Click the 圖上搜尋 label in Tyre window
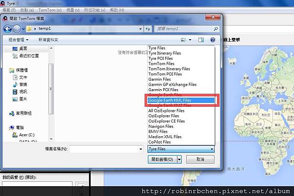Viewport: 294px width, 196px height. tap(232, 40)
